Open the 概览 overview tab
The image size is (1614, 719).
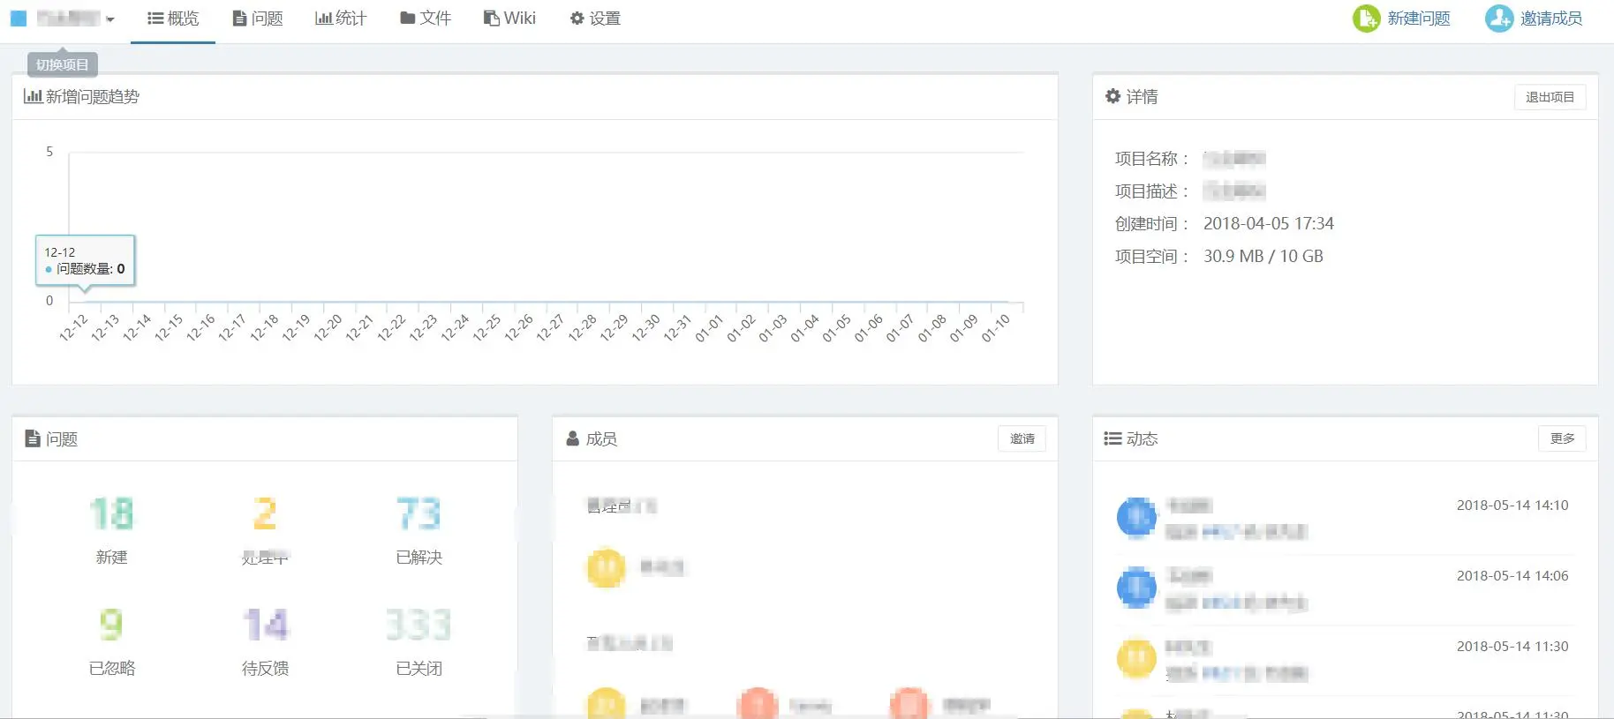pyautogui.click(x=173, y=19)
